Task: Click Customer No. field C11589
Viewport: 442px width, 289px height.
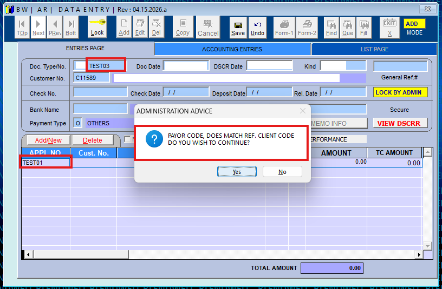Action: 92,78
